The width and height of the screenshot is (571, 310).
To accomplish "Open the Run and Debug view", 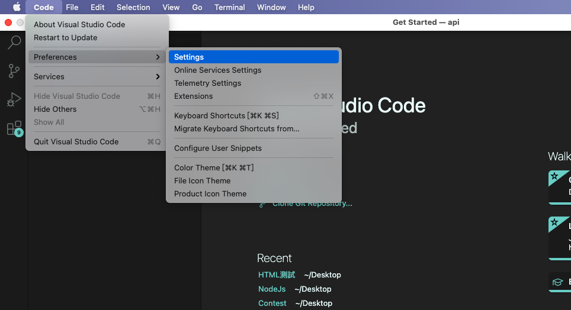I will (14, 99).
